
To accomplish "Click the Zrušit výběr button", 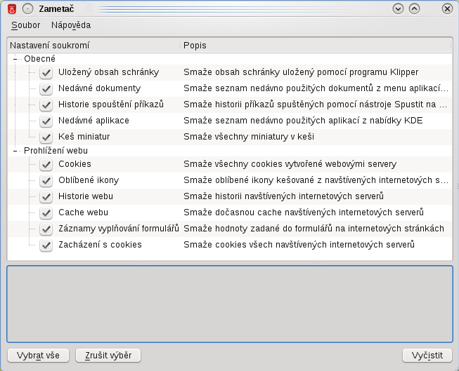I will click(108, 356).
